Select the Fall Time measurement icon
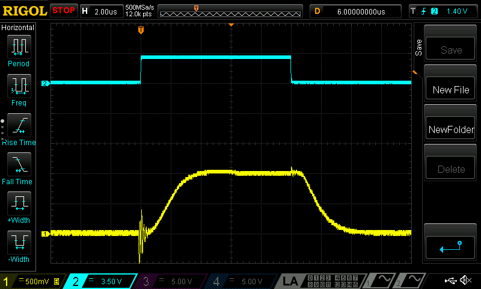Viewport: 481px width, 289px height. pos(19,164)
